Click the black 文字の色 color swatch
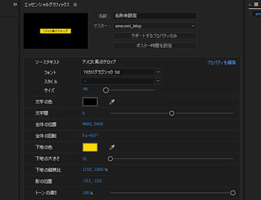The image size is (261, 200). click(90, 102)
